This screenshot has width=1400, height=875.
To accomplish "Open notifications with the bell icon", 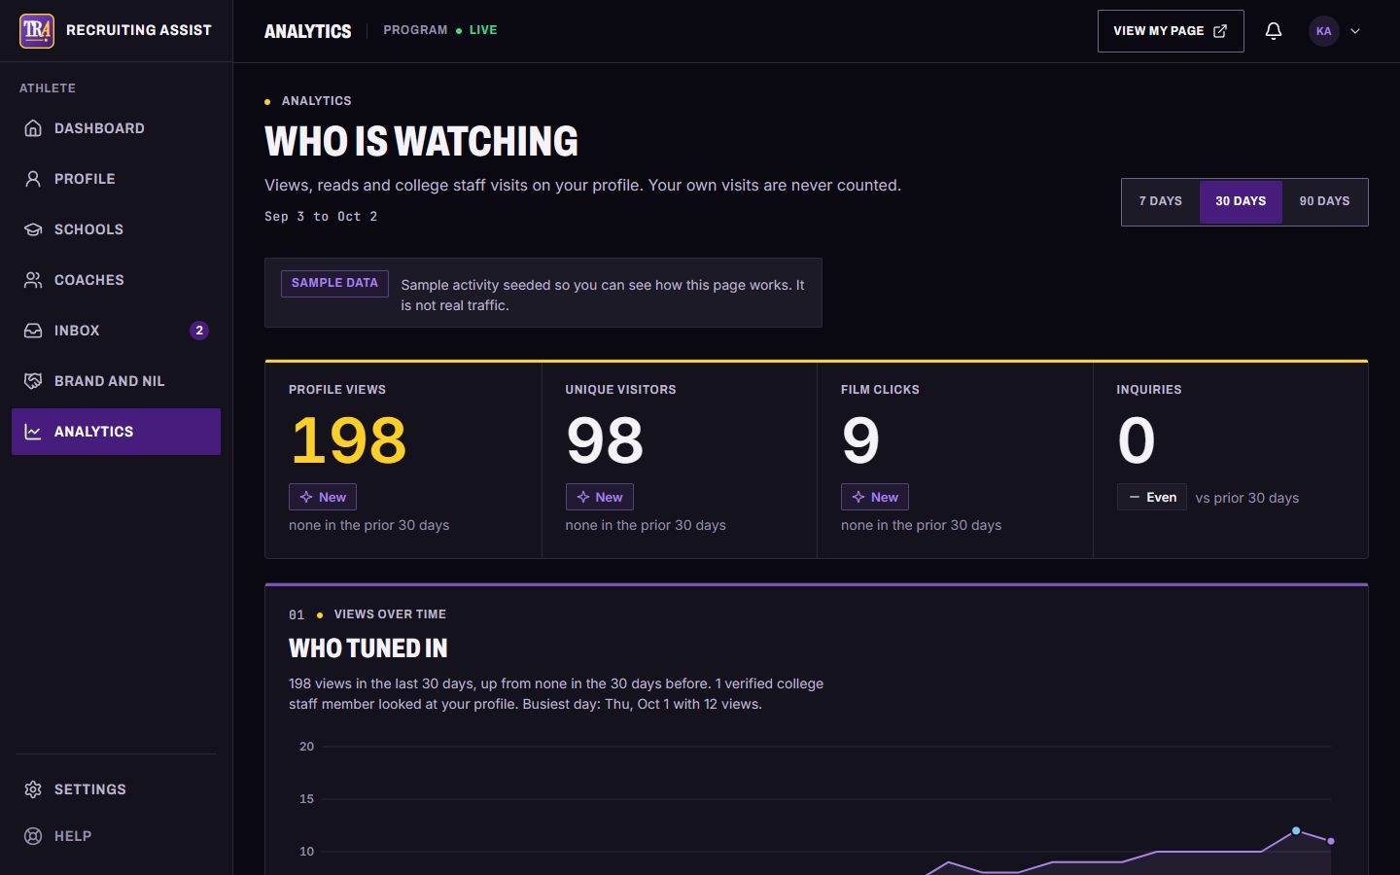I will pyautogui.click(x=1274, y=31).
